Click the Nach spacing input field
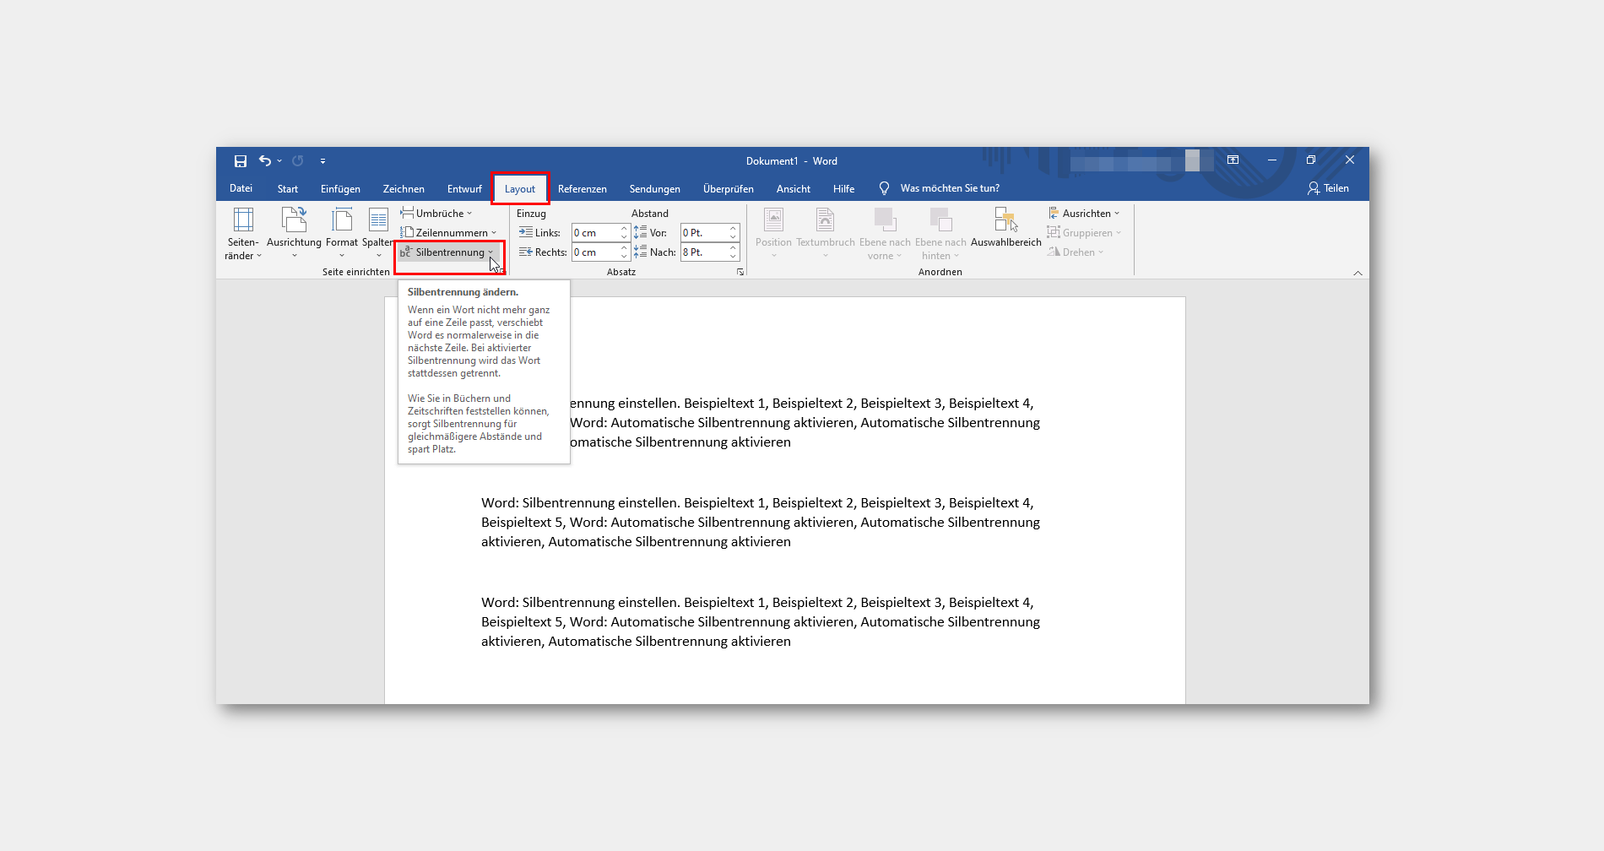The height and width of the screenshot is (851, 1604). pos(704,252)
